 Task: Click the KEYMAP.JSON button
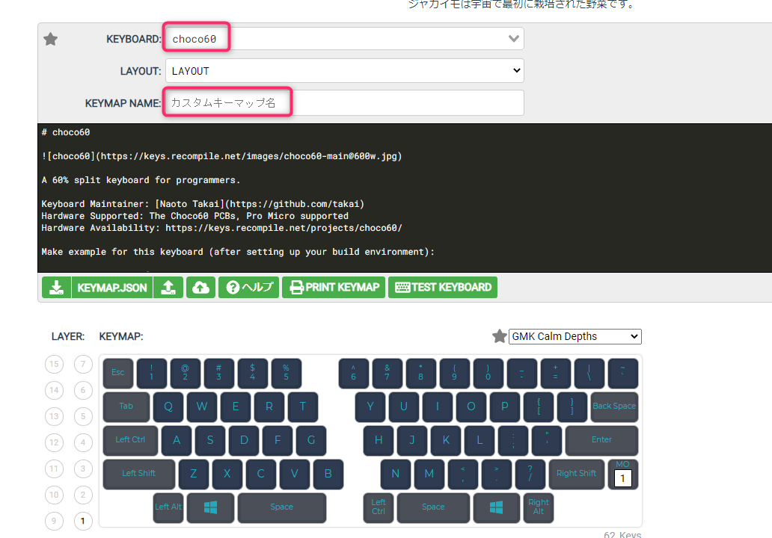(111, 288)
